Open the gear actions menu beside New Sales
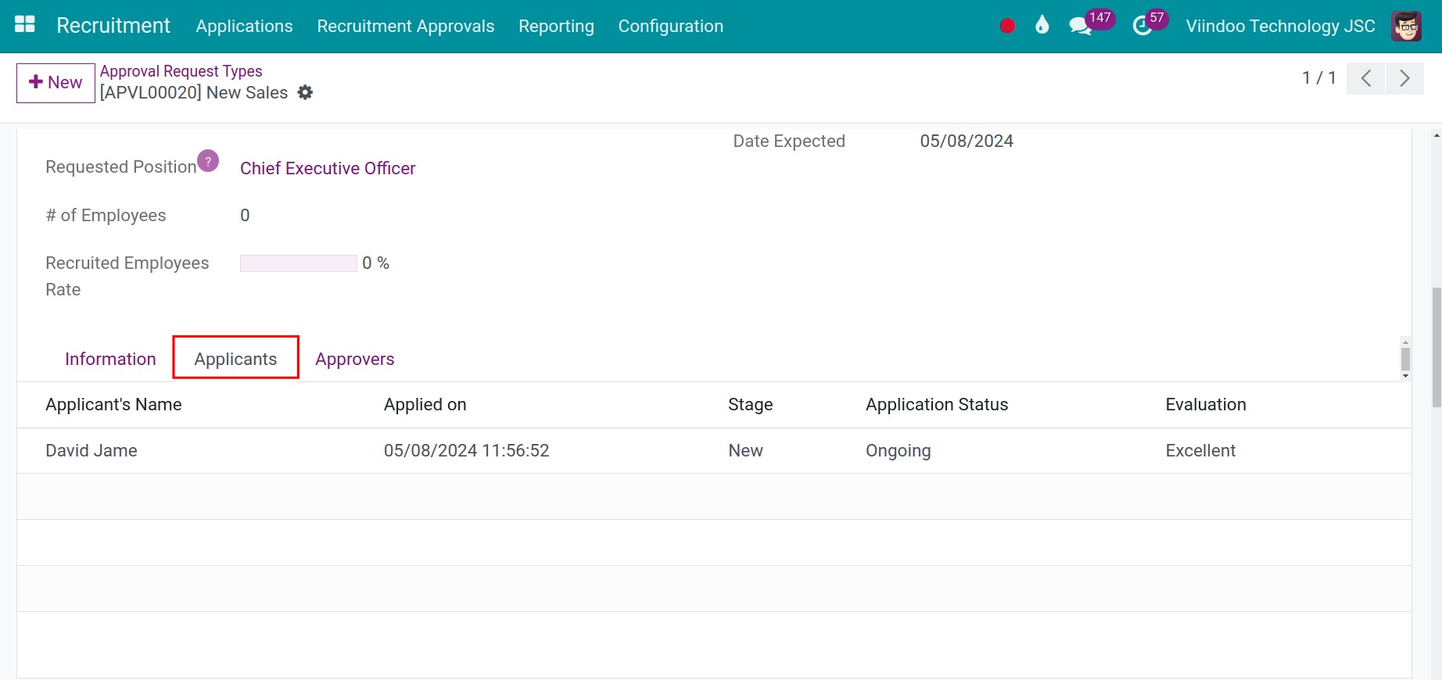Viewport: 1442px width, 680px height. (x=306, y=92)
